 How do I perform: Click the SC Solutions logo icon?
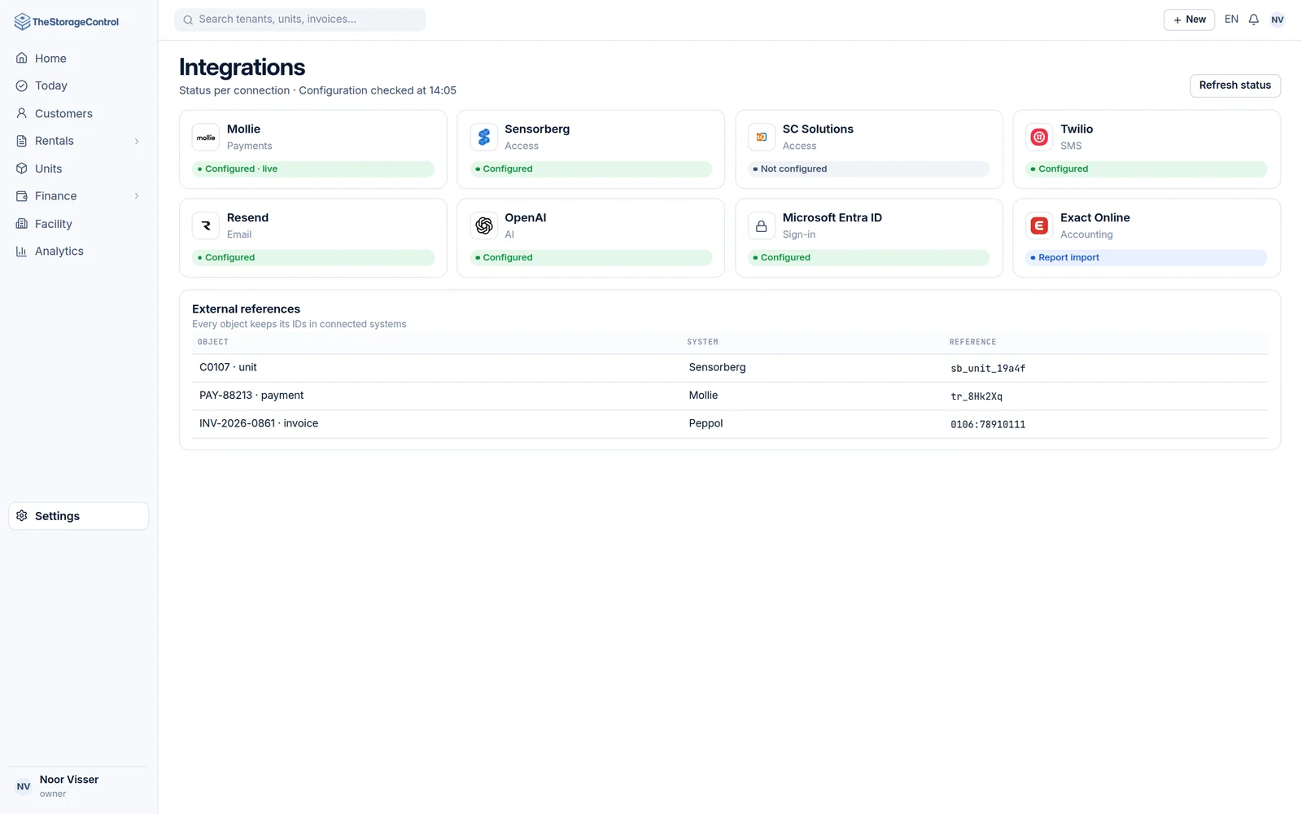(762, 138)
